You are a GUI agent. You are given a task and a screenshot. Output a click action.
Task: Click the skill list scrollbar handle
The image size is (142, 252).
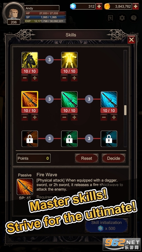125,110
